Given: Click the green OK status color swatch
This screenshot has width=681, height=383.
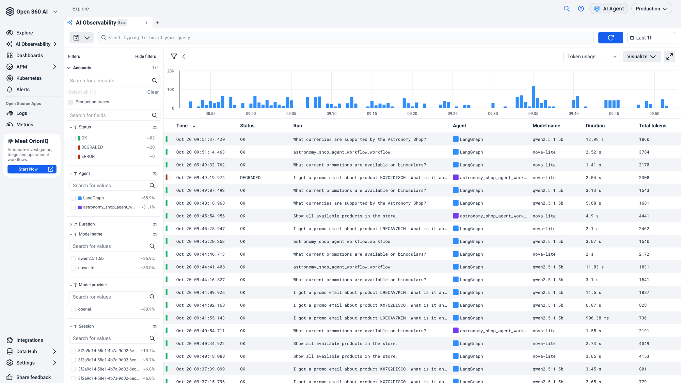Looking at the screenshot, I should pyautogui.click(x=79, y=138).
